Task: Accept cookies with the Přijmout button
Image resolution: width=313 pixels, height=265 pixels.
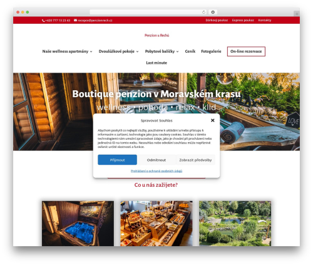Action: point(117,160)
